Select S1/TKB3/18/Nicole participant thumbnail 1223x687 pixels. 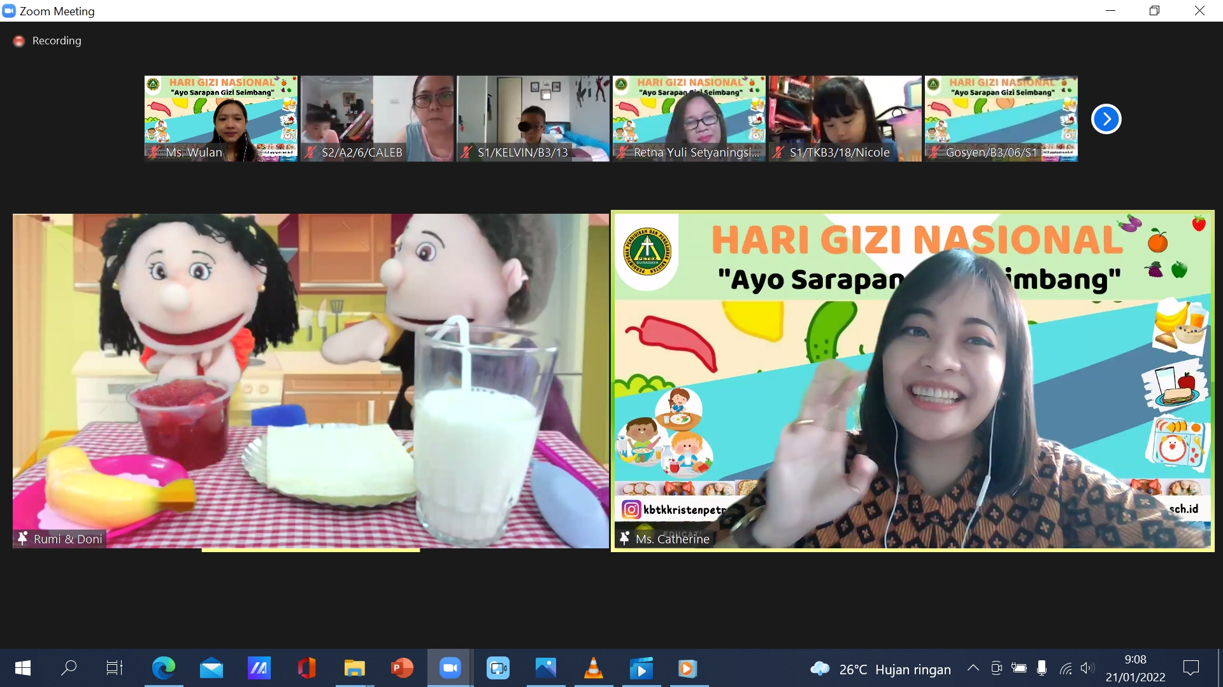tap(845, 118)
